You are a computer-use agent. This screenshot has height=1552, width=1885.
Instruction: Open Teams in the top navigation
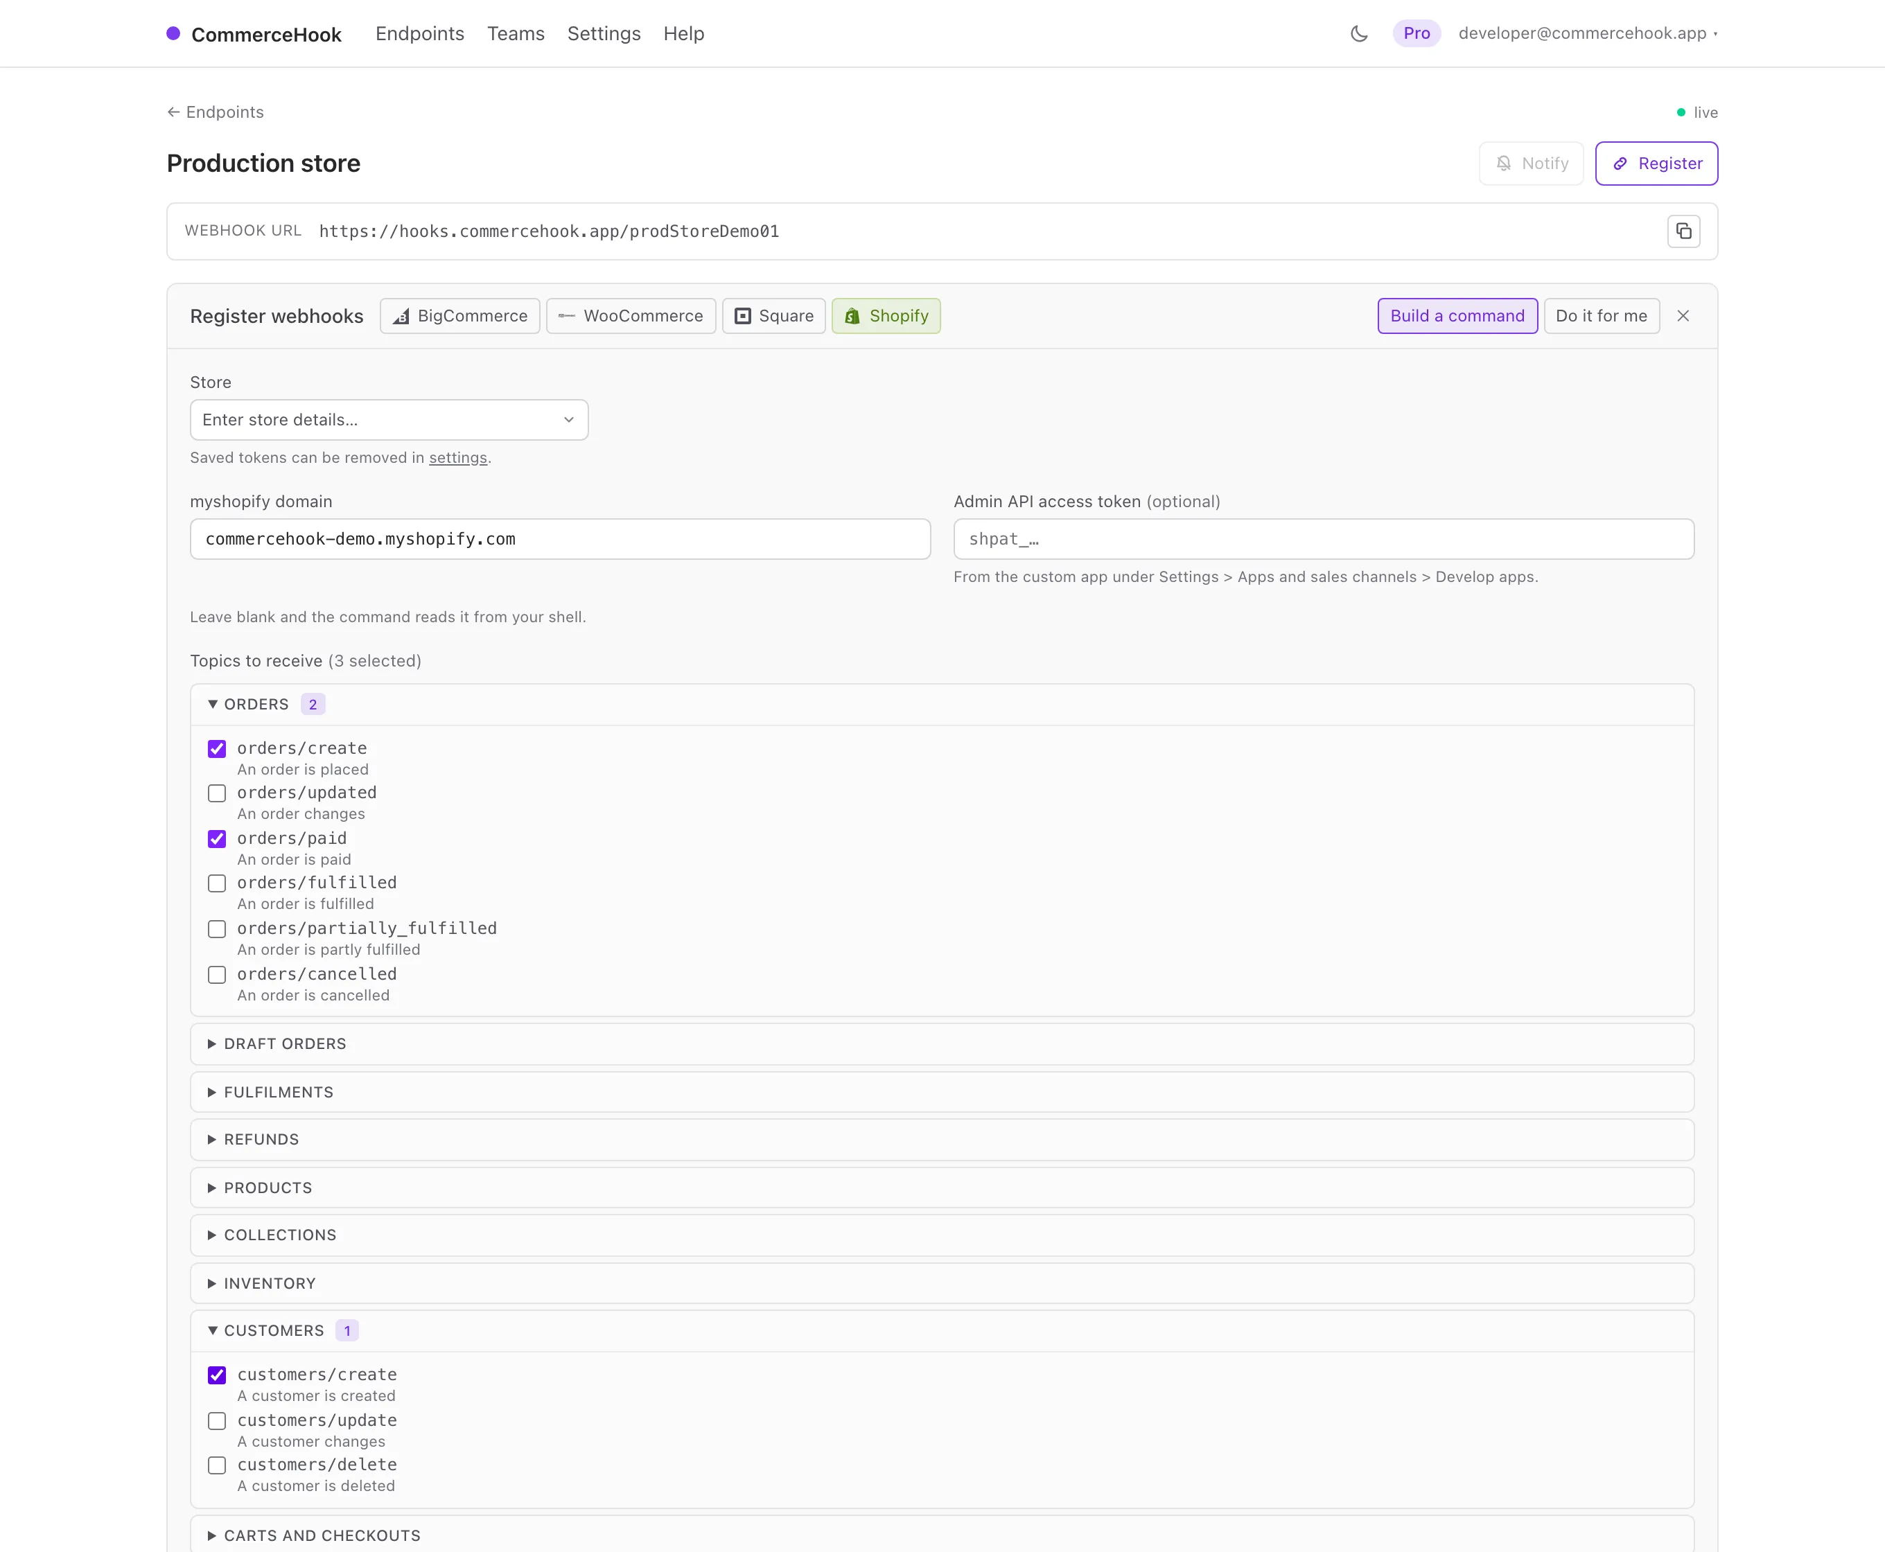(x=515, y=34)
